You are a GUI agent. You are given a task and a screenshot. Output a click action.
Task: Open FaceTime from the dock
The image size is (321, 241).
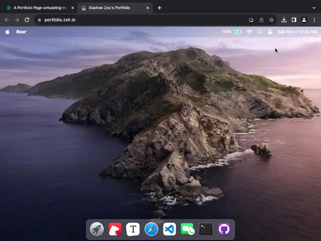click(187, 229)
